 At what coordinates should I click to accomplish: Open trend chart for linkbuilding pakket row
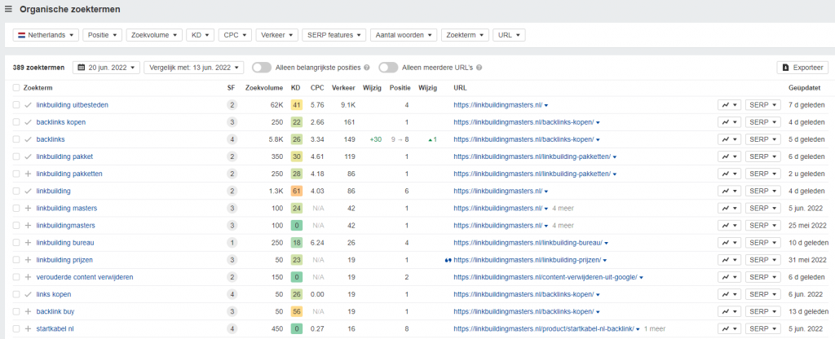(729, 156)
